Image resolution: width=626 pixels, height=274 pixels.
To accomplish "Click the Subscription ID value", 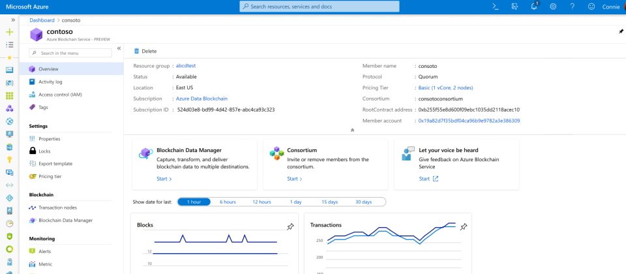I will (226, 110).
